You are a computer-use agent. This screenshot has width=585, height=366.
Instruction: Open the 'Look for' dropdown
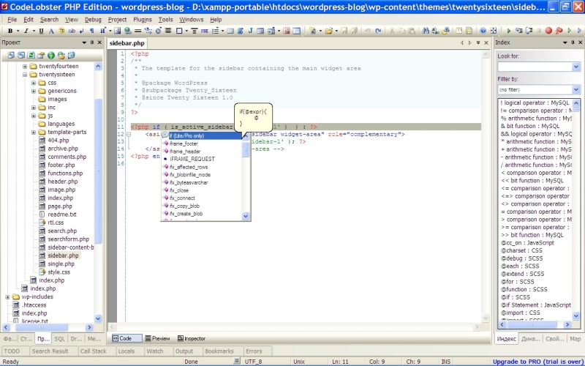point(575,67)
